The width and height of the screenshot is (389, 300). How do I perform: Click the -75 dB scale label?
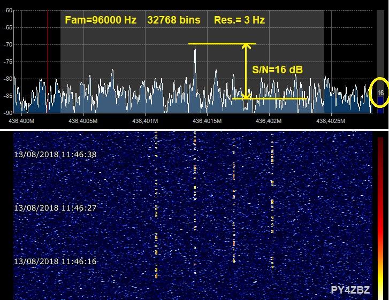[8, 61]
